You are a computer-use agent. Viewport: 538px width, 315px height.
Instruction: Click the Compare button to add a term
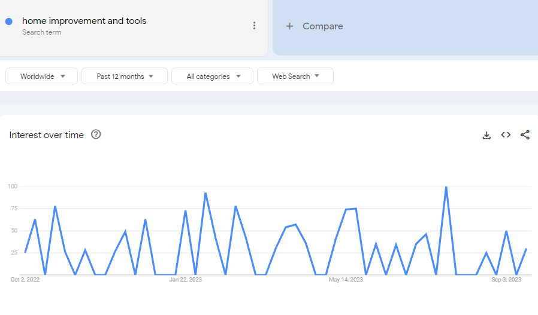pos(322,26)
